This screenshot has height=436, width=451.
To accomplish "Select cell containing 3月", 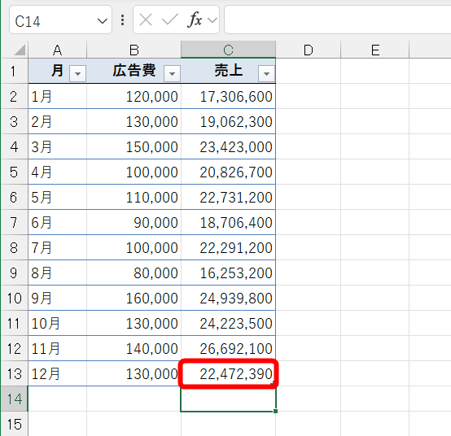I will pos(58,147).
